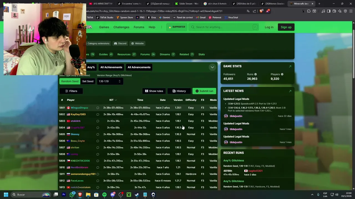This screenshot has height=199, width=355.
Task: Launch Premiere Pro from the taskbar
Action: point(64,195)
